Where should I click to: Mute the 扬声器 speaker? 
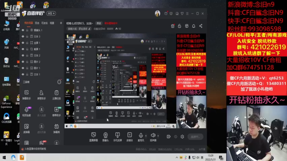[153, 137]
